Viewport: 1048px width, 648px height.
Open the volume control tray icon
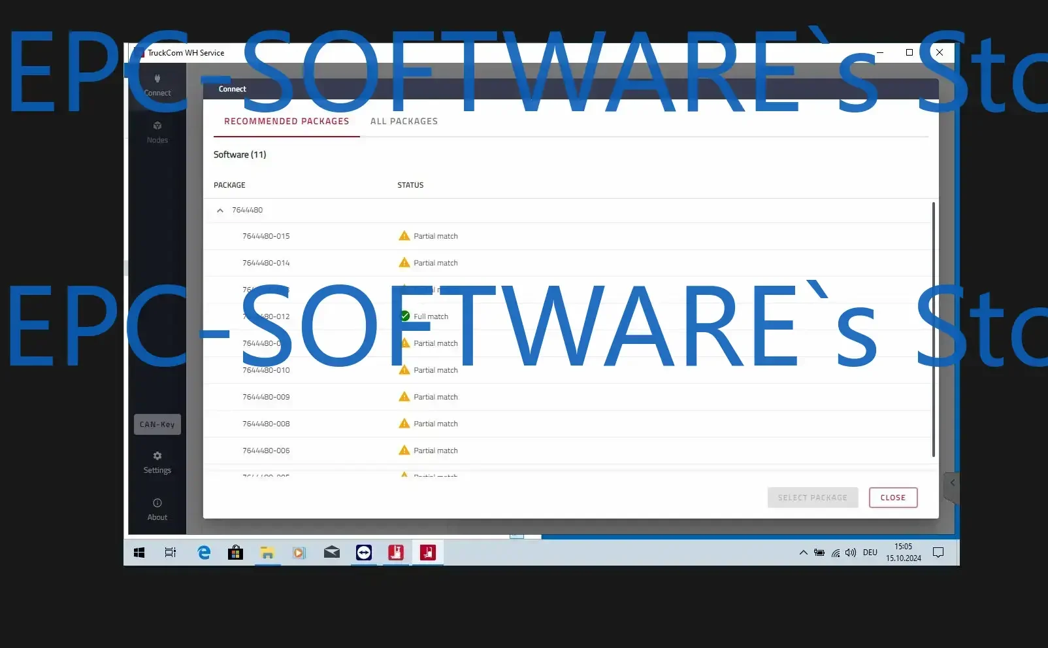coord(851,553)
